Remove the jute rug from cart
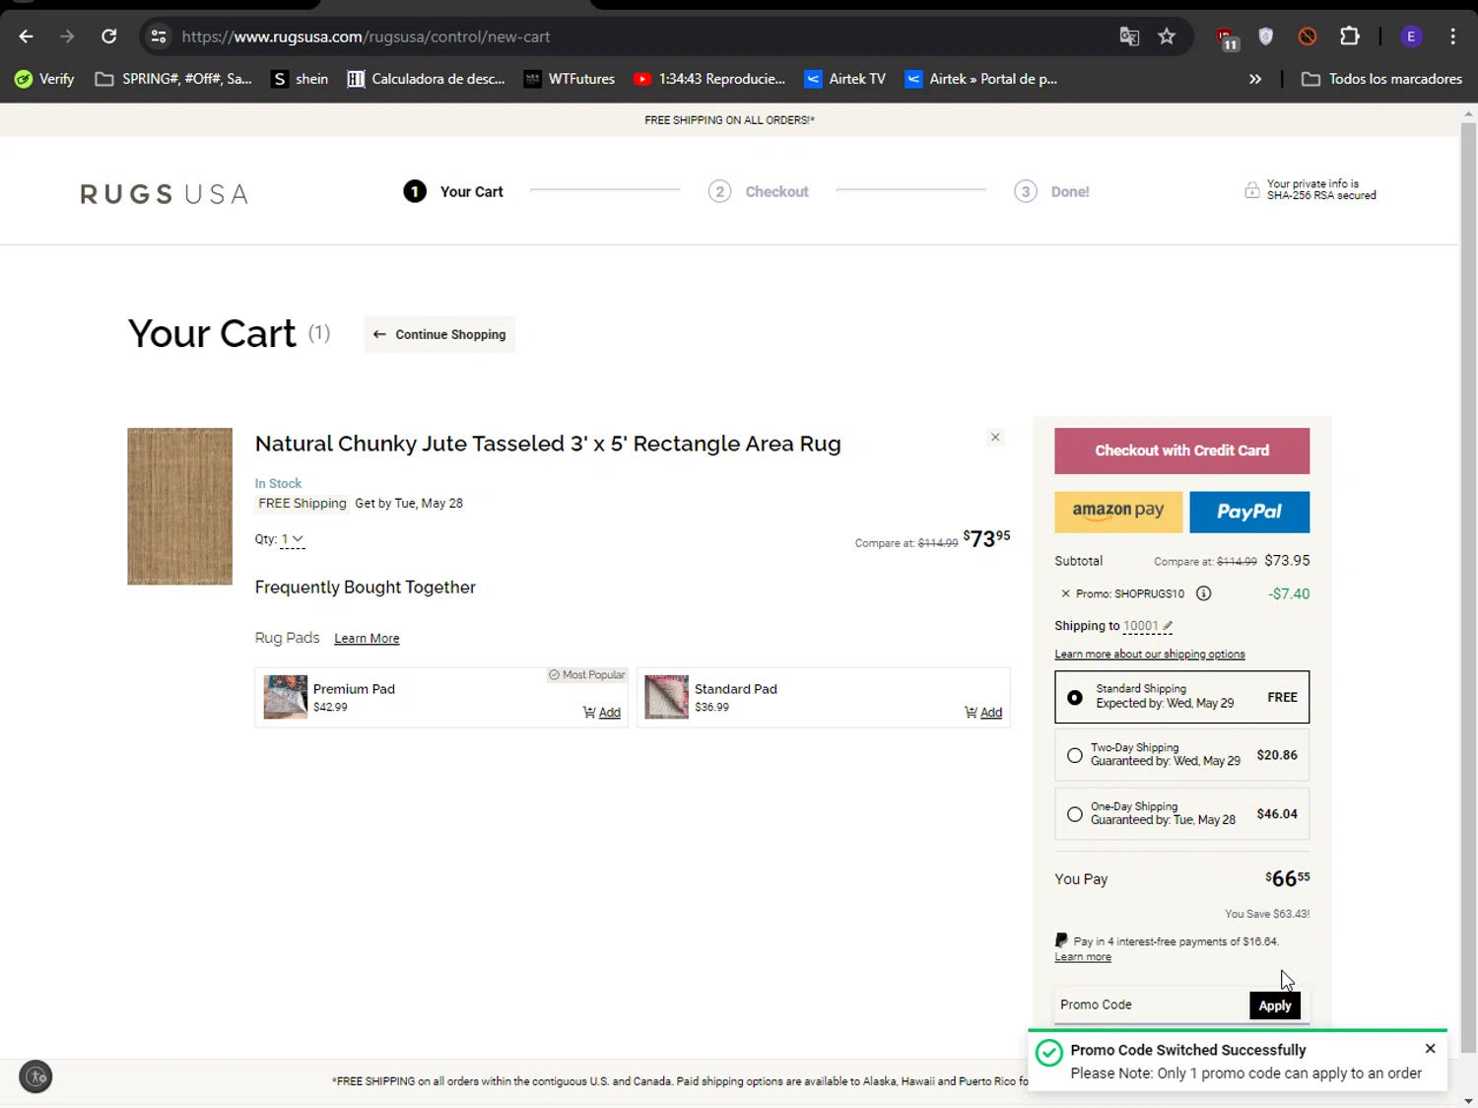1478x1108 pixels. (x=995, y=437)
